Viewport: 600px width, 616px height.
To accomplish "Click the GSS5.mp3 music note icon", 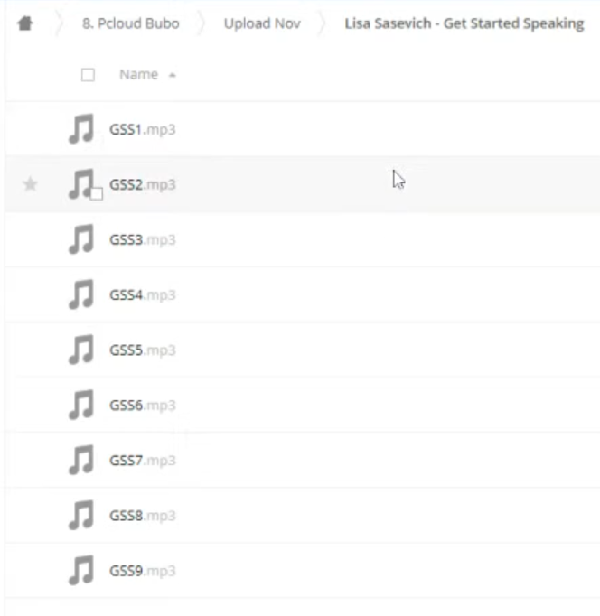I will (x=81, y=350).
